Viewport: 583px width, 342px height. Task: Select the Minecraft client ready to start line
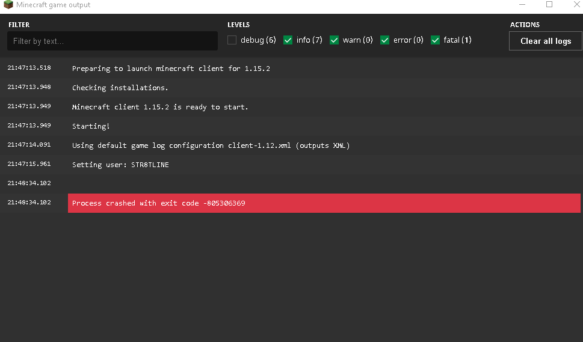click(160, 107)
